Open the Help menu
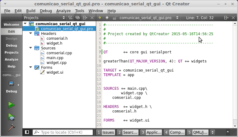 coord(112,11)
